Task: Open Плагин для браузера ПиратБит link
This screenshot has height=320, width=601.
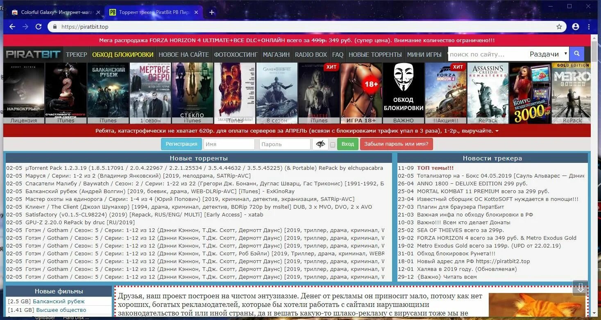Action: pos(460,207)
